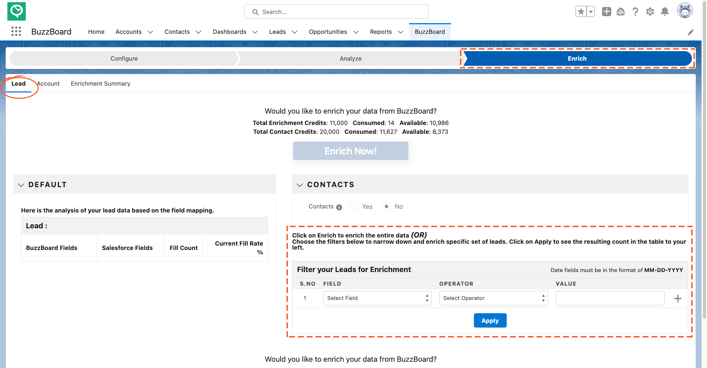The image size is (707, 368).
Task: Open the Setup gear icon
Action: [650, 12]
